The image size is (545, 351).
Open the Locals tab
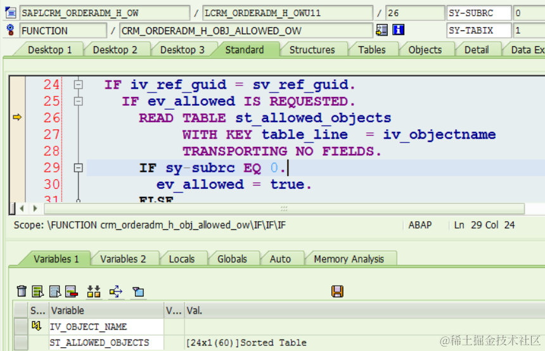tap(181, 259)
